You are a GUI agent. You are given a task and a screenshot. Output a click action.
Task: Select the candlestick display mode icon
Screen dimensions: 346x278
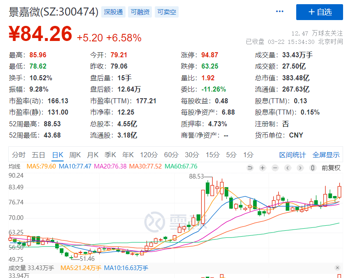tap(312, 167)
